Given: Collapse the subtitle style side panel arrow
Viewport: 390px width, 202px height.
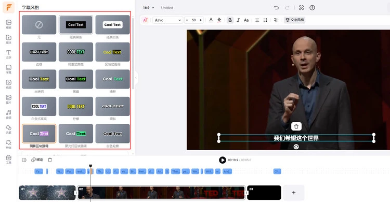Looking at the screenshot, I should pyautogui.click(x=136, y=78).
